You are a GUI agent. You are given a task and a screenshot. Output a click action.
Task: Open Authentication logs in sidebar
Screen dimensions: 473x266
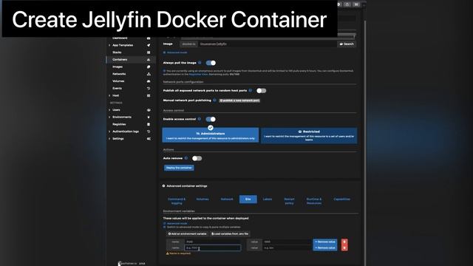(126, 132)
